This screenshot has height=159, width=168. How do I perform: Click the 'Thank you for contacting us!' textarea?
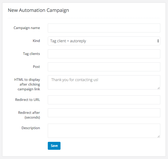tap(104, 82)
